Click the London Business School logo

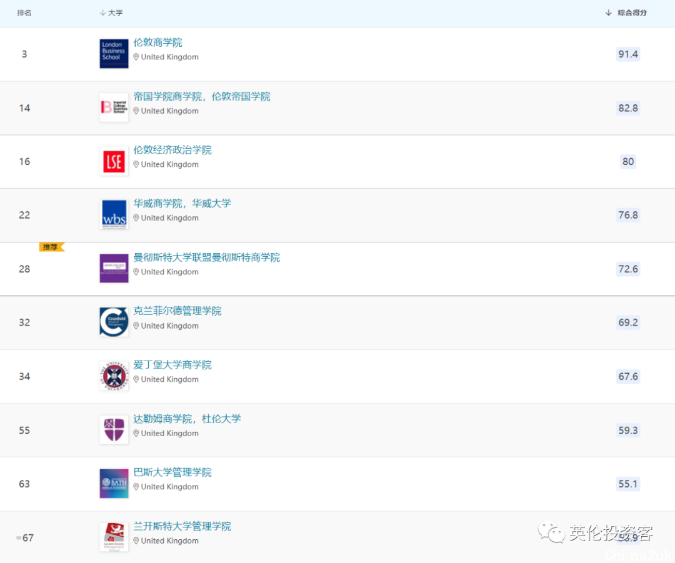coord(114,54)
